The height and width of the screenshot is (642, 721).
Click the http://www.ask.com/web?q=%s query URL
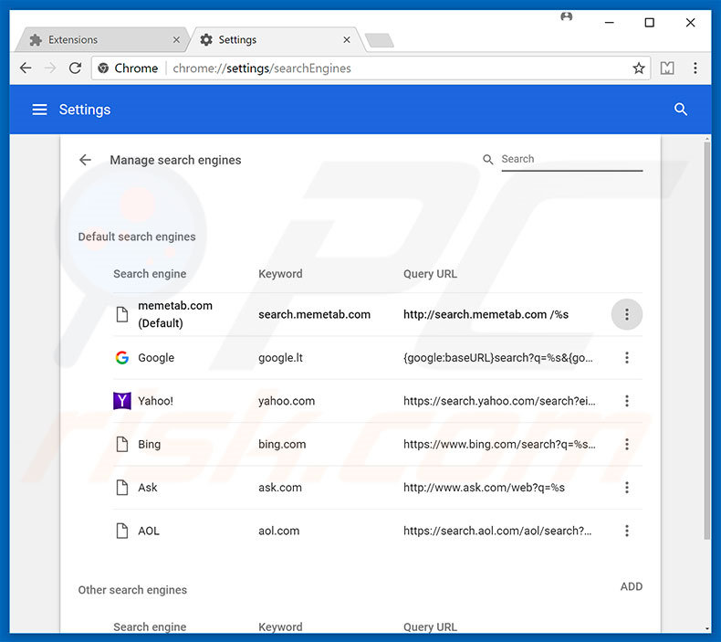484,488
